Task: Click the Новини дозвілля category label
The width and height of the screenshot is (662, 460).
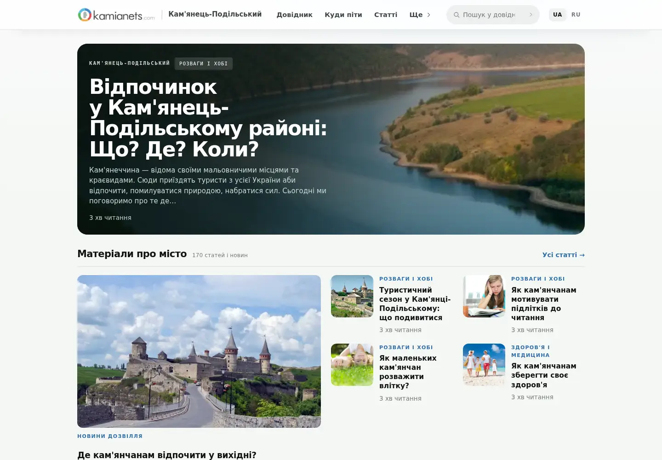Action: (110, 436)
